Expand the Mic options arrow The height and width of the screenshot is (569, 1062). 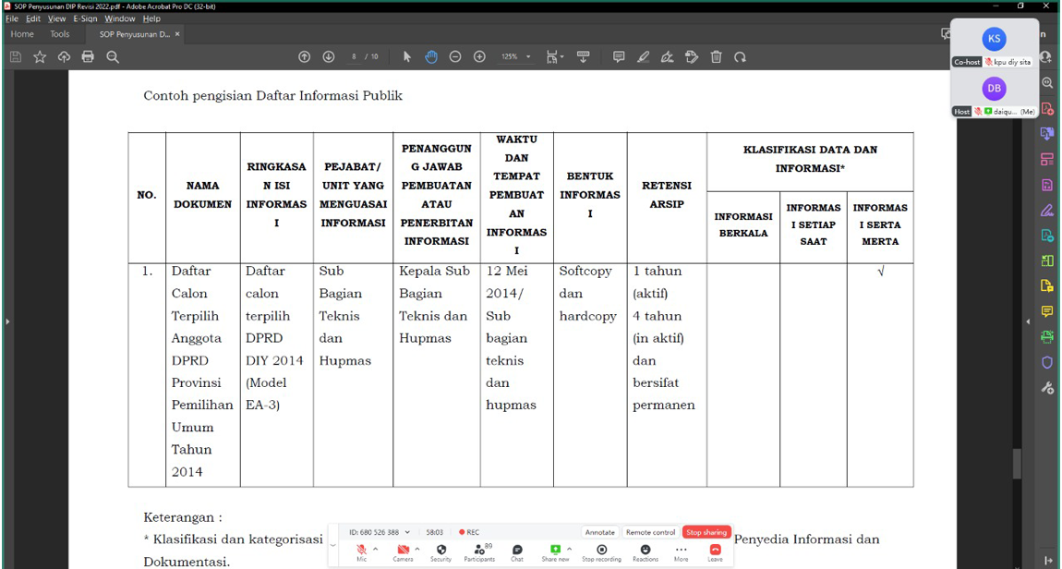tap(375, 549)
